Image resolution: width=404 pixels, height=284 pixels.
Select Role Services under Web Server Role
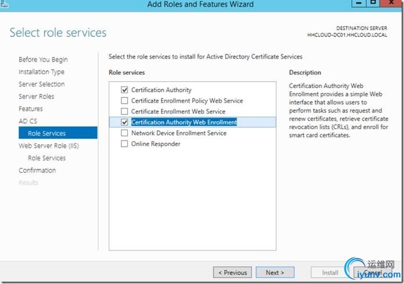pyautogui.click(x=46, y=158)
